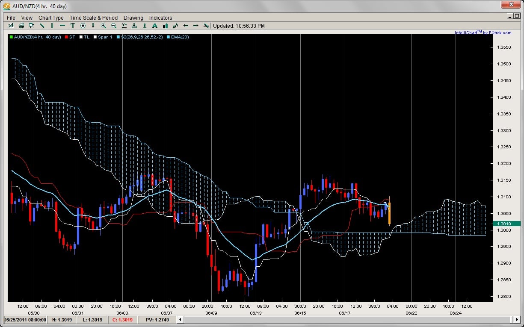524x327 pixels.
Task: Click the bottom scrollbar left arrow
Action: point(181,320)
